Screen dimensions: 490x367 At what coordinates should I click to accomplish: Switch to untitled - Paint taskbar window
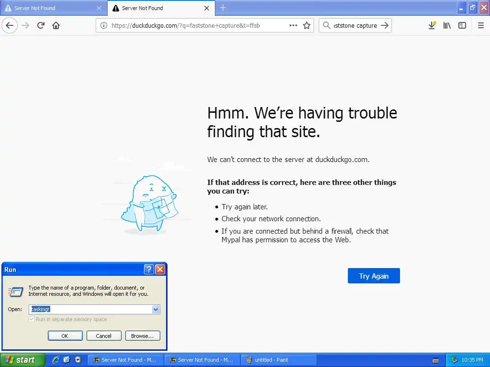(279, 360)
